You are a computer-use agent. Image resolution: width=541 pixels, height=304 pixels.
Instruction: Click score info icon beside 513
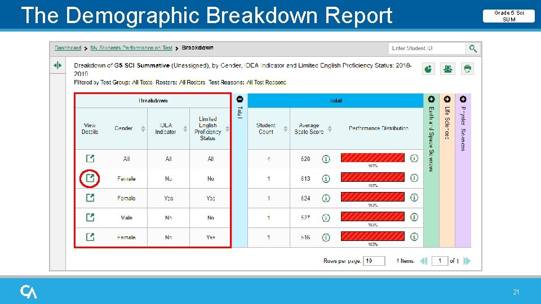pos(326,178)
